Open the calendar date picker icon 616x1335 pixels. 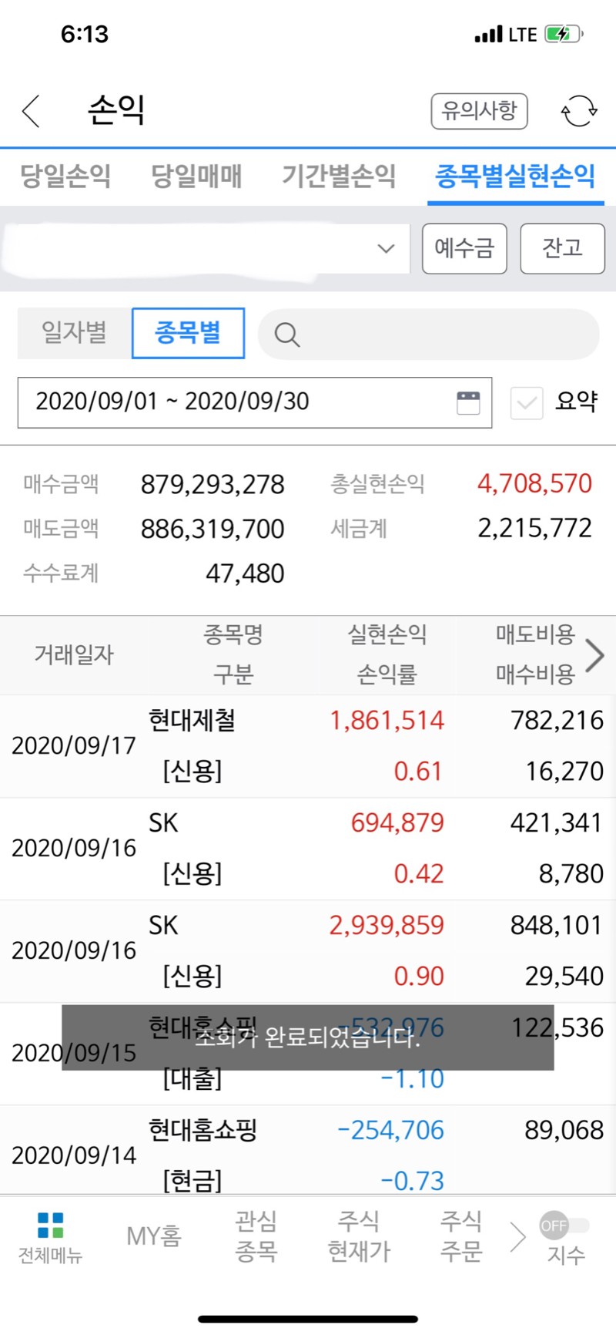coord(468,402)
